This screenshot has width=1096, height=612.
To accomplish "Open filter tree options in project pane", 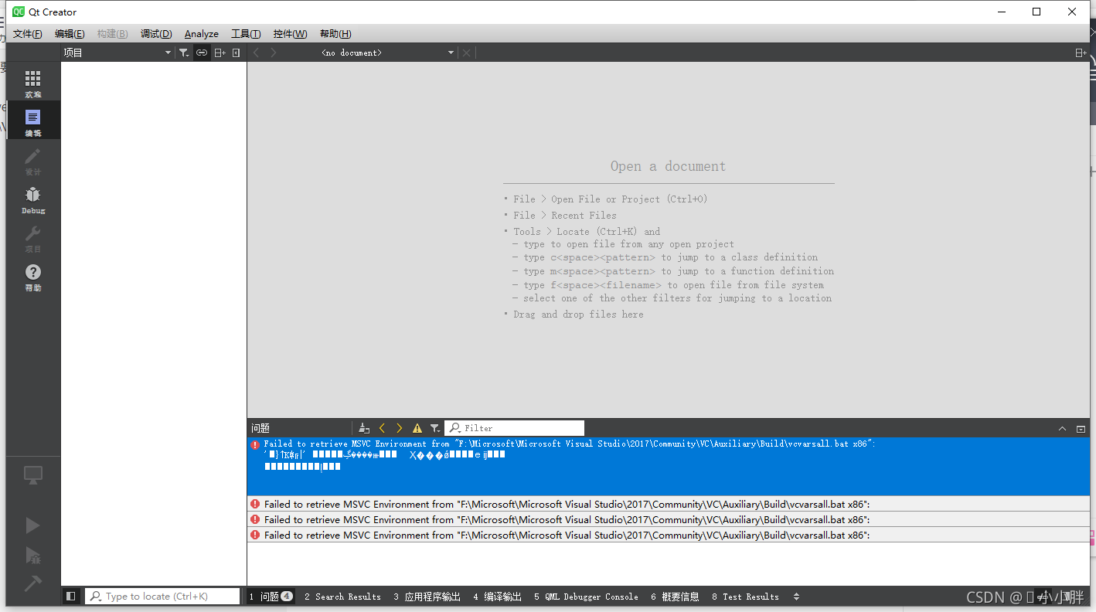I will click(184, 53).
